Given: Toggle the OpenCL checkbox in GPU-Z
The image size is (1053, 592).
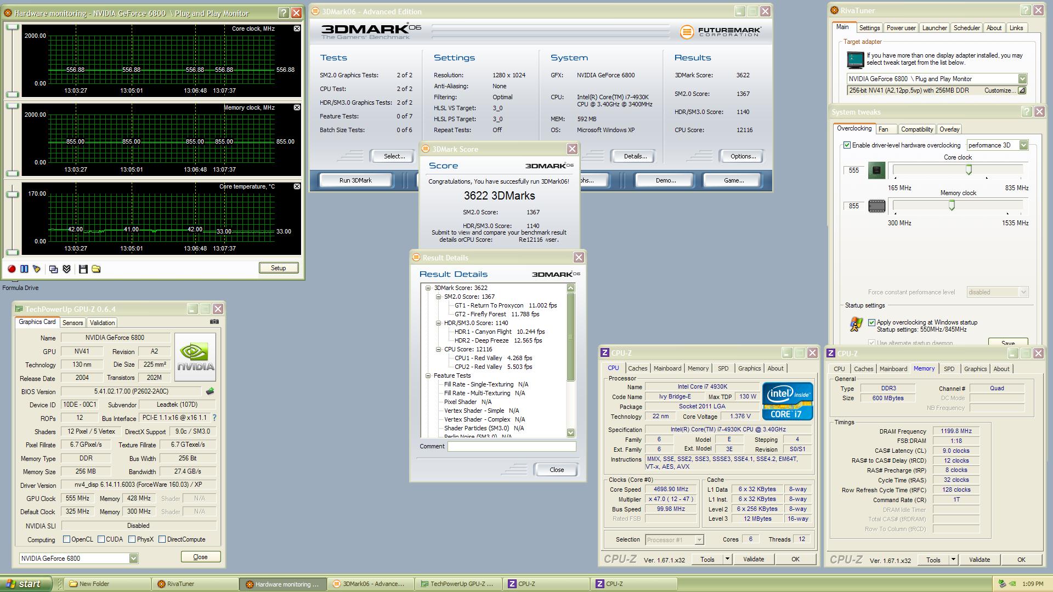Looking at the screenshot, I should (x=66, y=539).
